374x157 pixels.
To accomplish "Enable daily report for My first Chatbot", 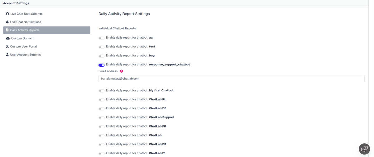I will [101, 91].
